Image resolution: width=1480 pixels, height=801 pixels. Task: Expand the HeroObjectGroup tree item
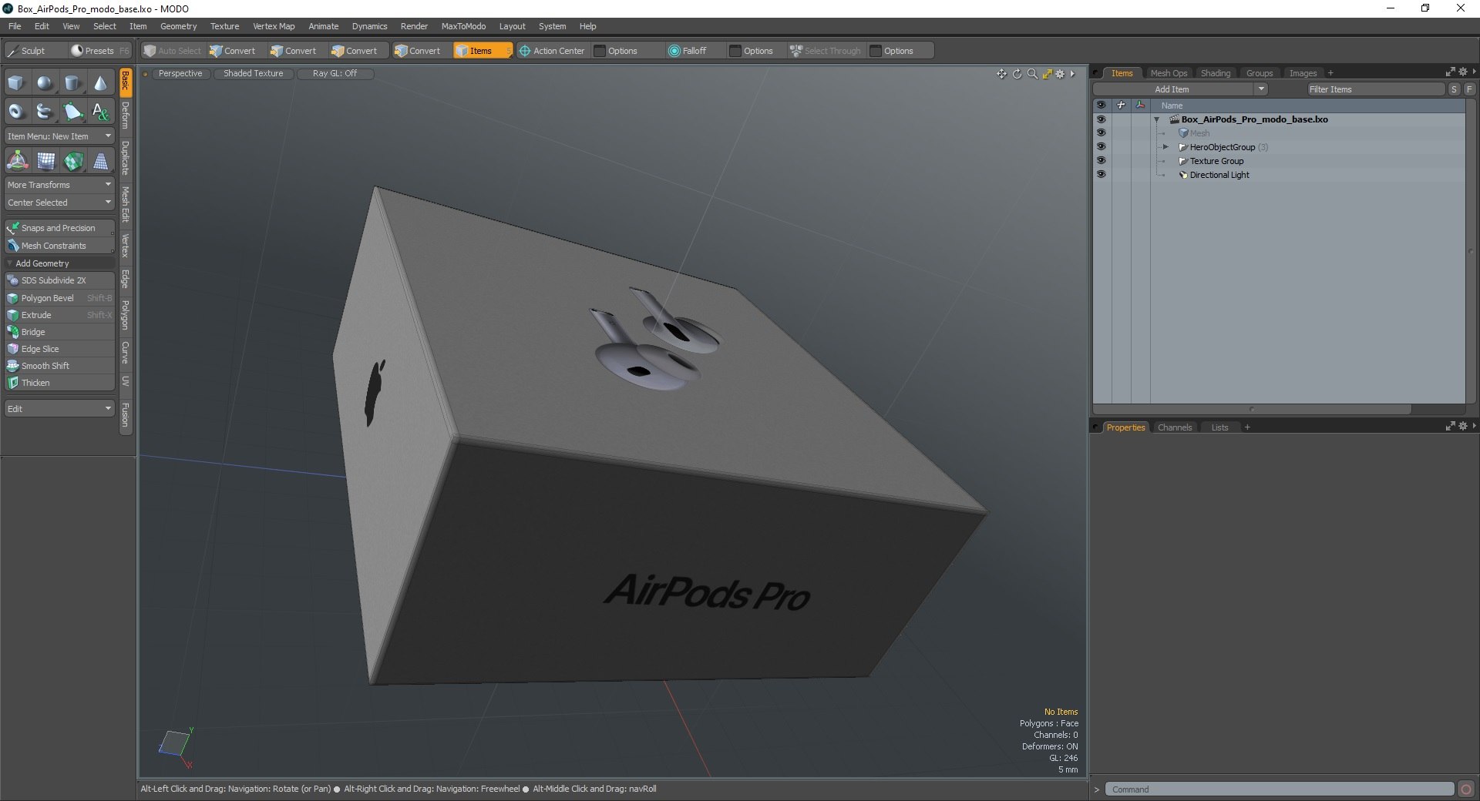(1165, 147)
